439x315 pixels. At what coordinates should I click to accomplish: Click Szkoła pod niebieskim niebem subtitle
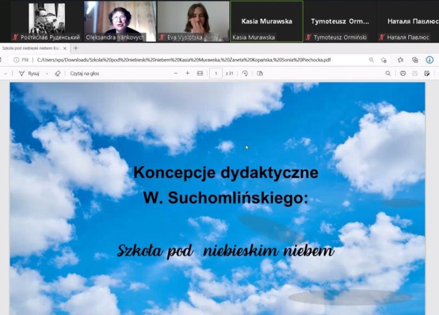pyautogui.click(x=226, y=251)
